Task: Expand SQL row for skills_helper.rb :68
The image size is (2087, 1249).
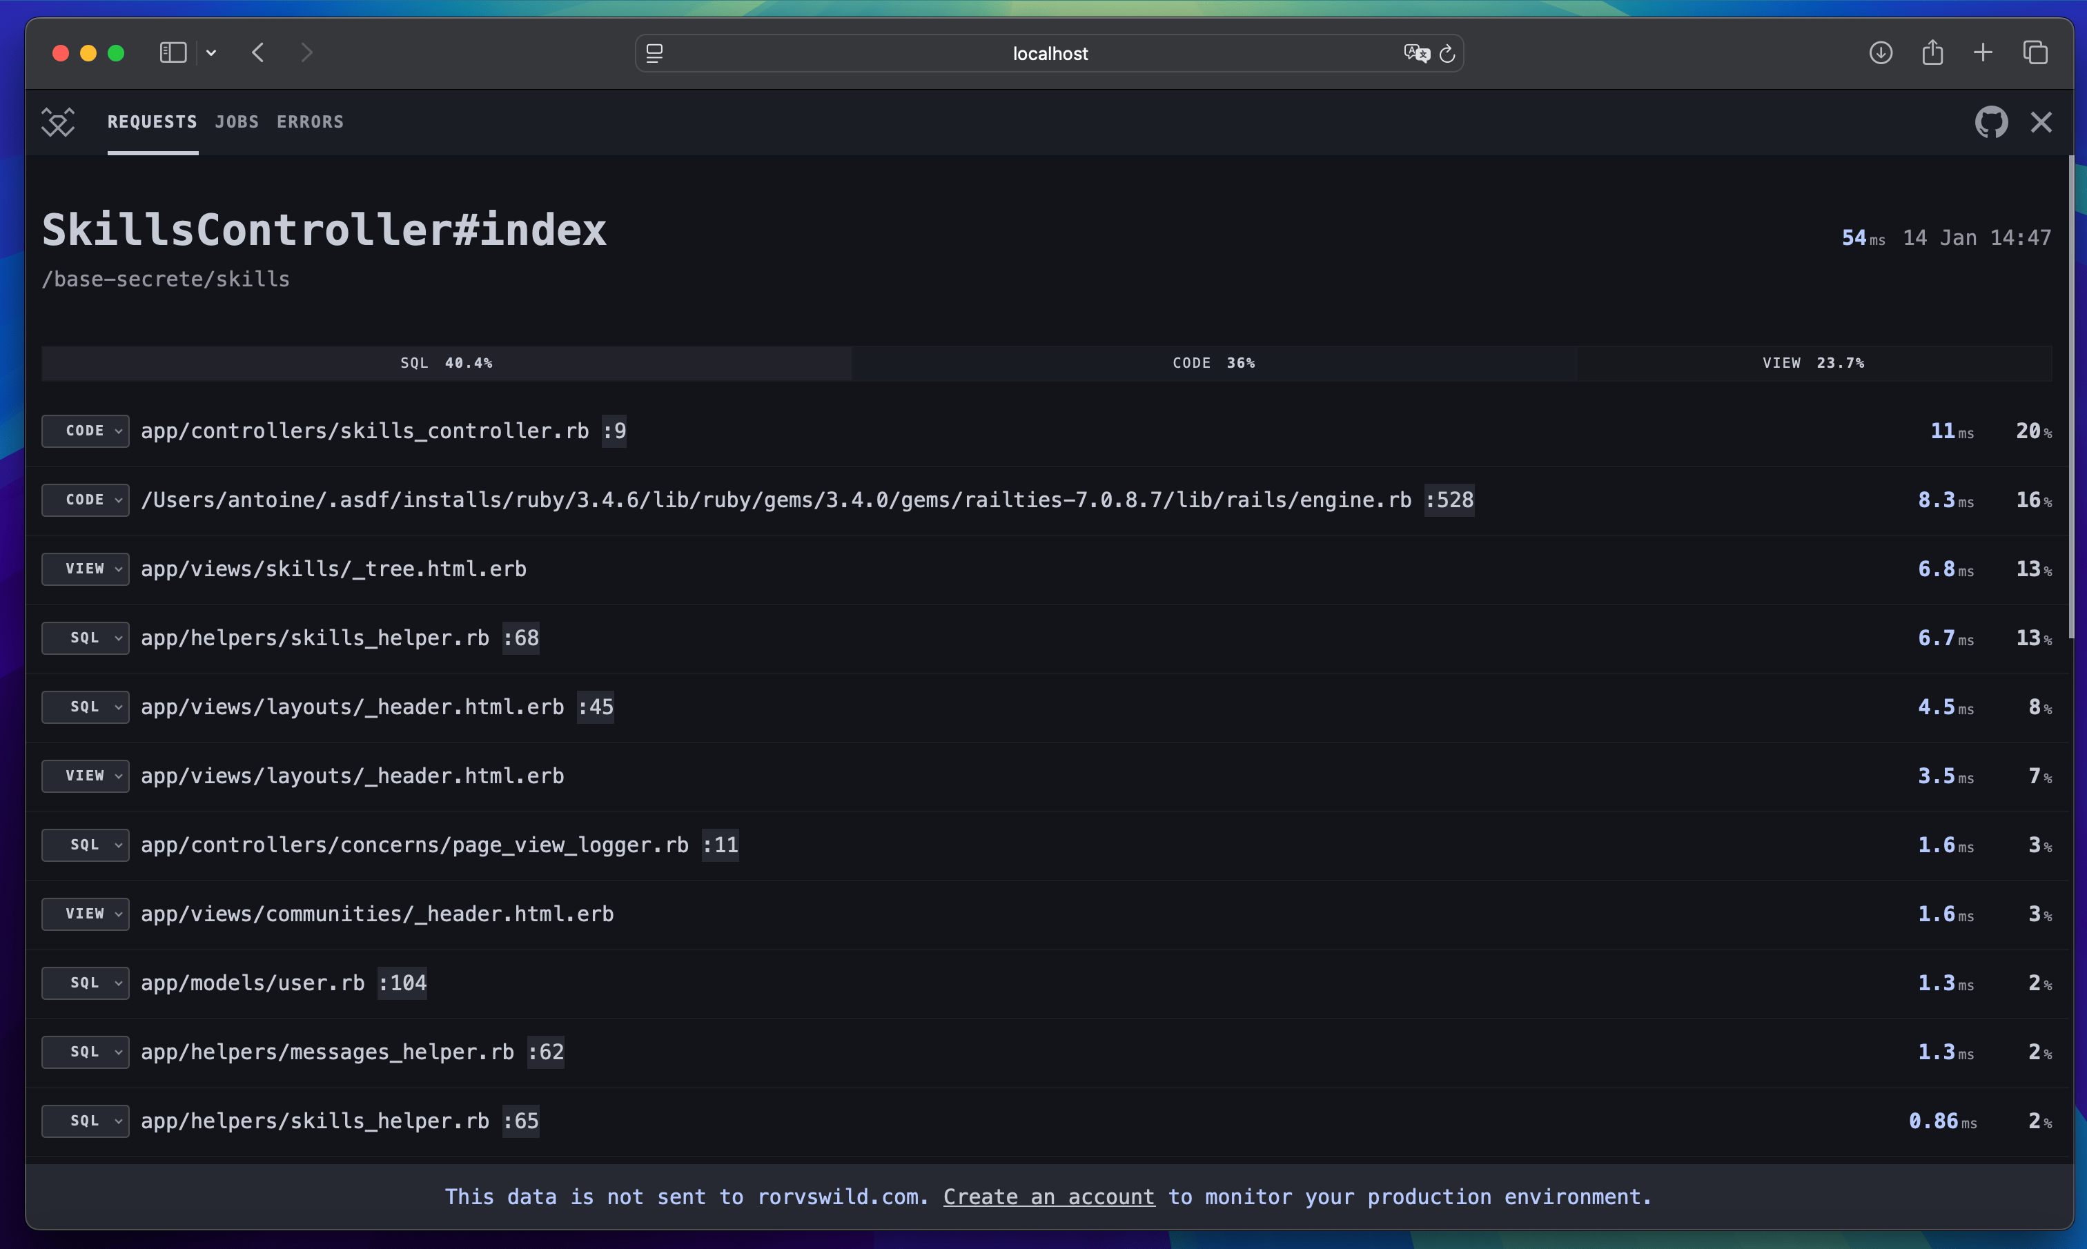Action: (85, 638)
